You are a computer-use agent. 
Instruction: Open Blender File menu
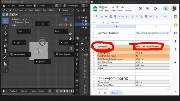pos(8,6)
